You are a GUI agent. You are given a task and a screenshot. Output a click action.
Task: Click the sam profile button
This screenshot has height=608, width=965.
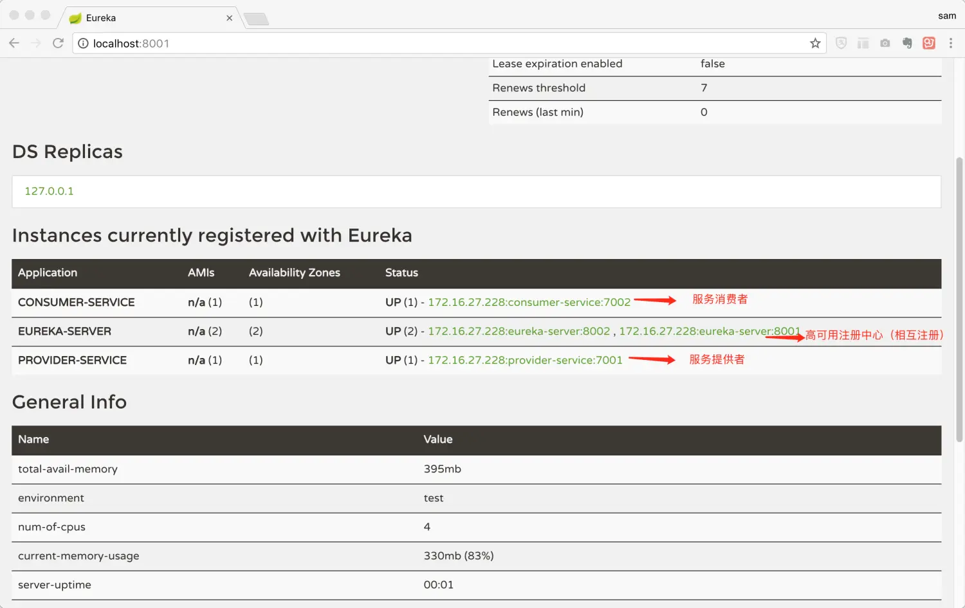pos(947,15)
